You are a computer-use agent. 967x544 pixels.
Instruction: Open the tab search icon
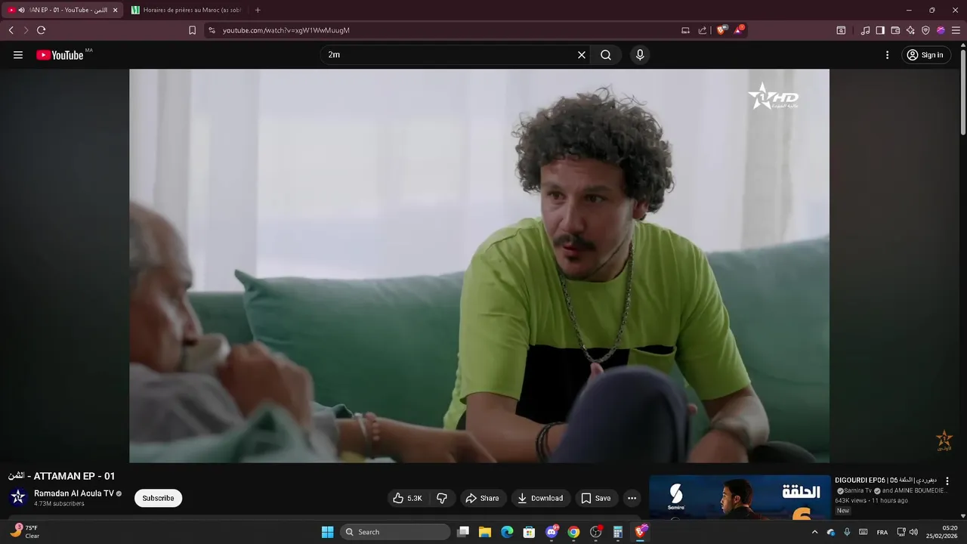pyautogui.click(x=841, y=30)
